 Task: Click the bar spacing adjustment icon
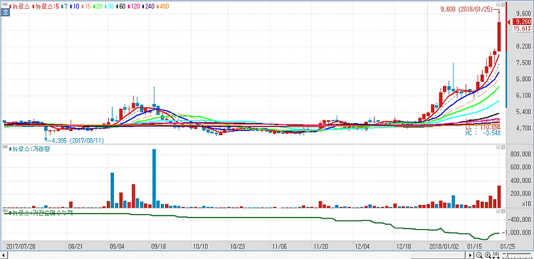point(496,255)
